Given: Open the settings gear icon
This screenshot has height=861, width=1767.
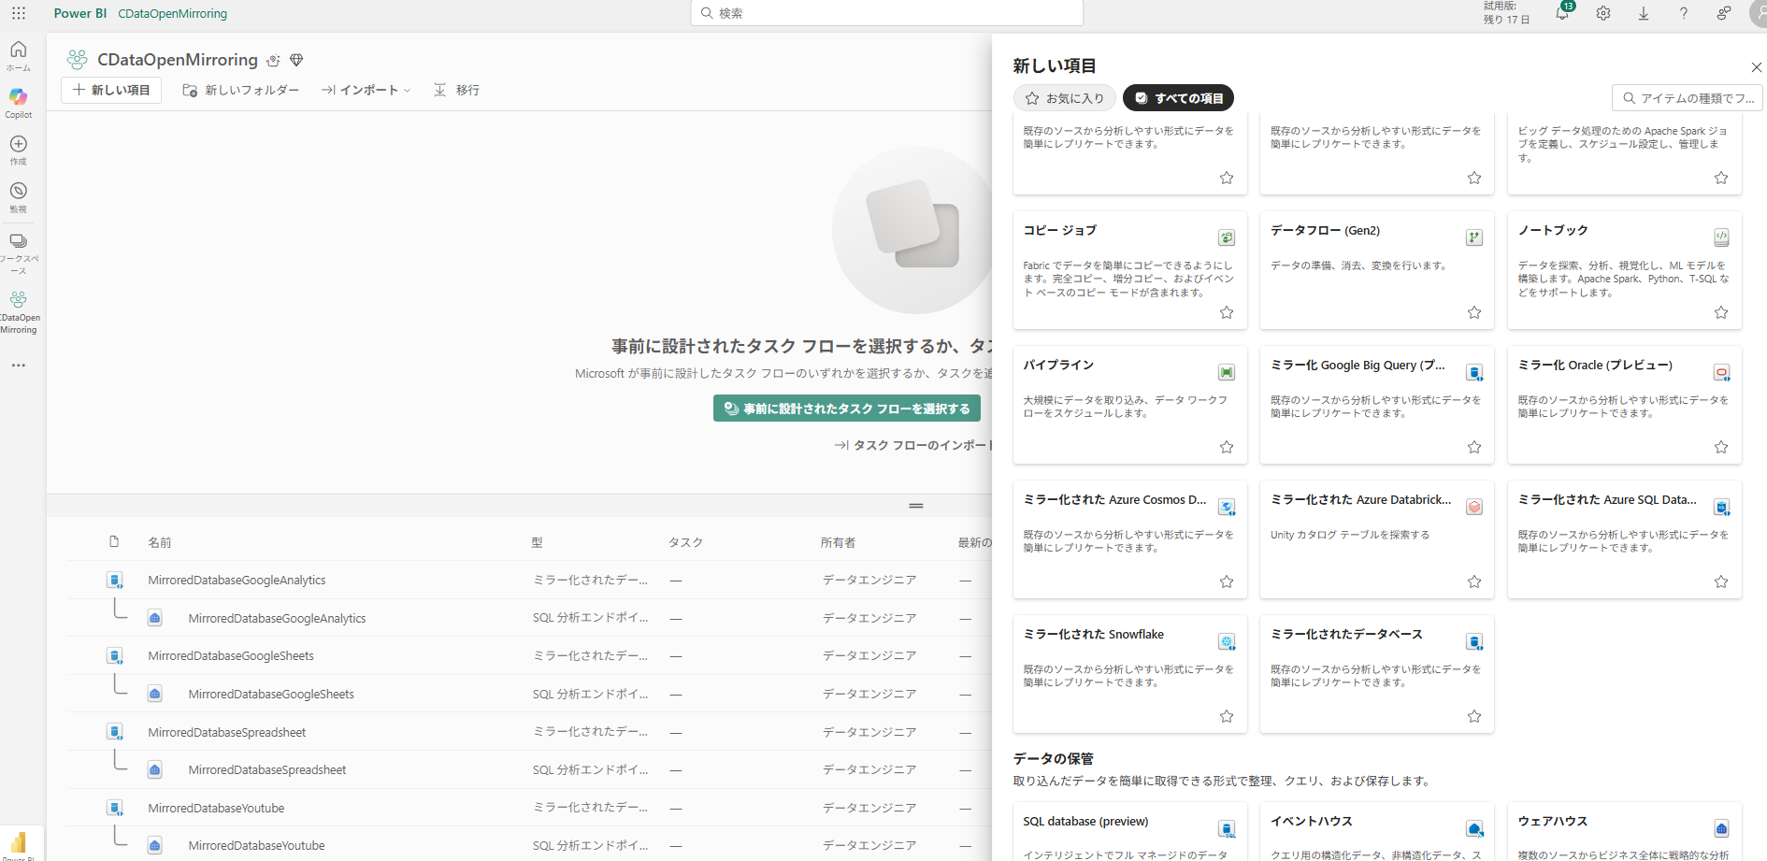Looking at the screenshot, I should tap(1603, 13).
